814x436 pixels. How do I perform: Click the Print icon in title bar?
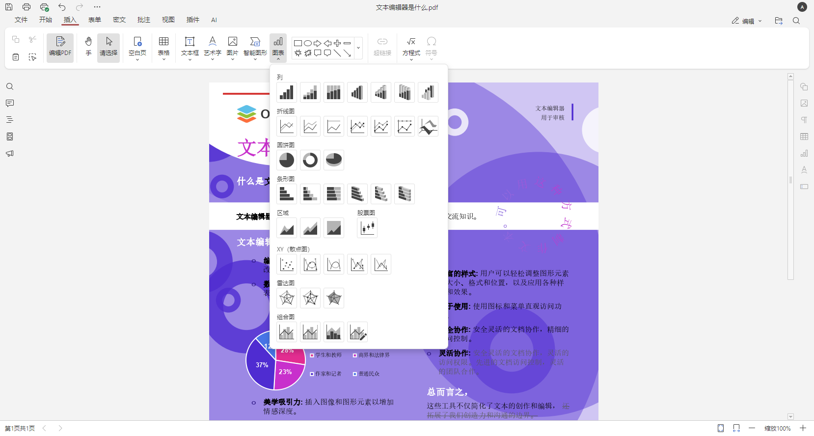coord(27,7)
